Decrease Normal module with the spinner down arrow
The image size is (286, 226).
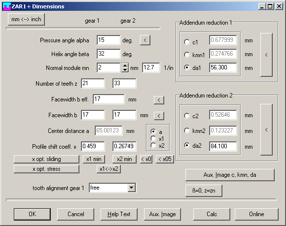pyautogui.click(x=125, y=70)
